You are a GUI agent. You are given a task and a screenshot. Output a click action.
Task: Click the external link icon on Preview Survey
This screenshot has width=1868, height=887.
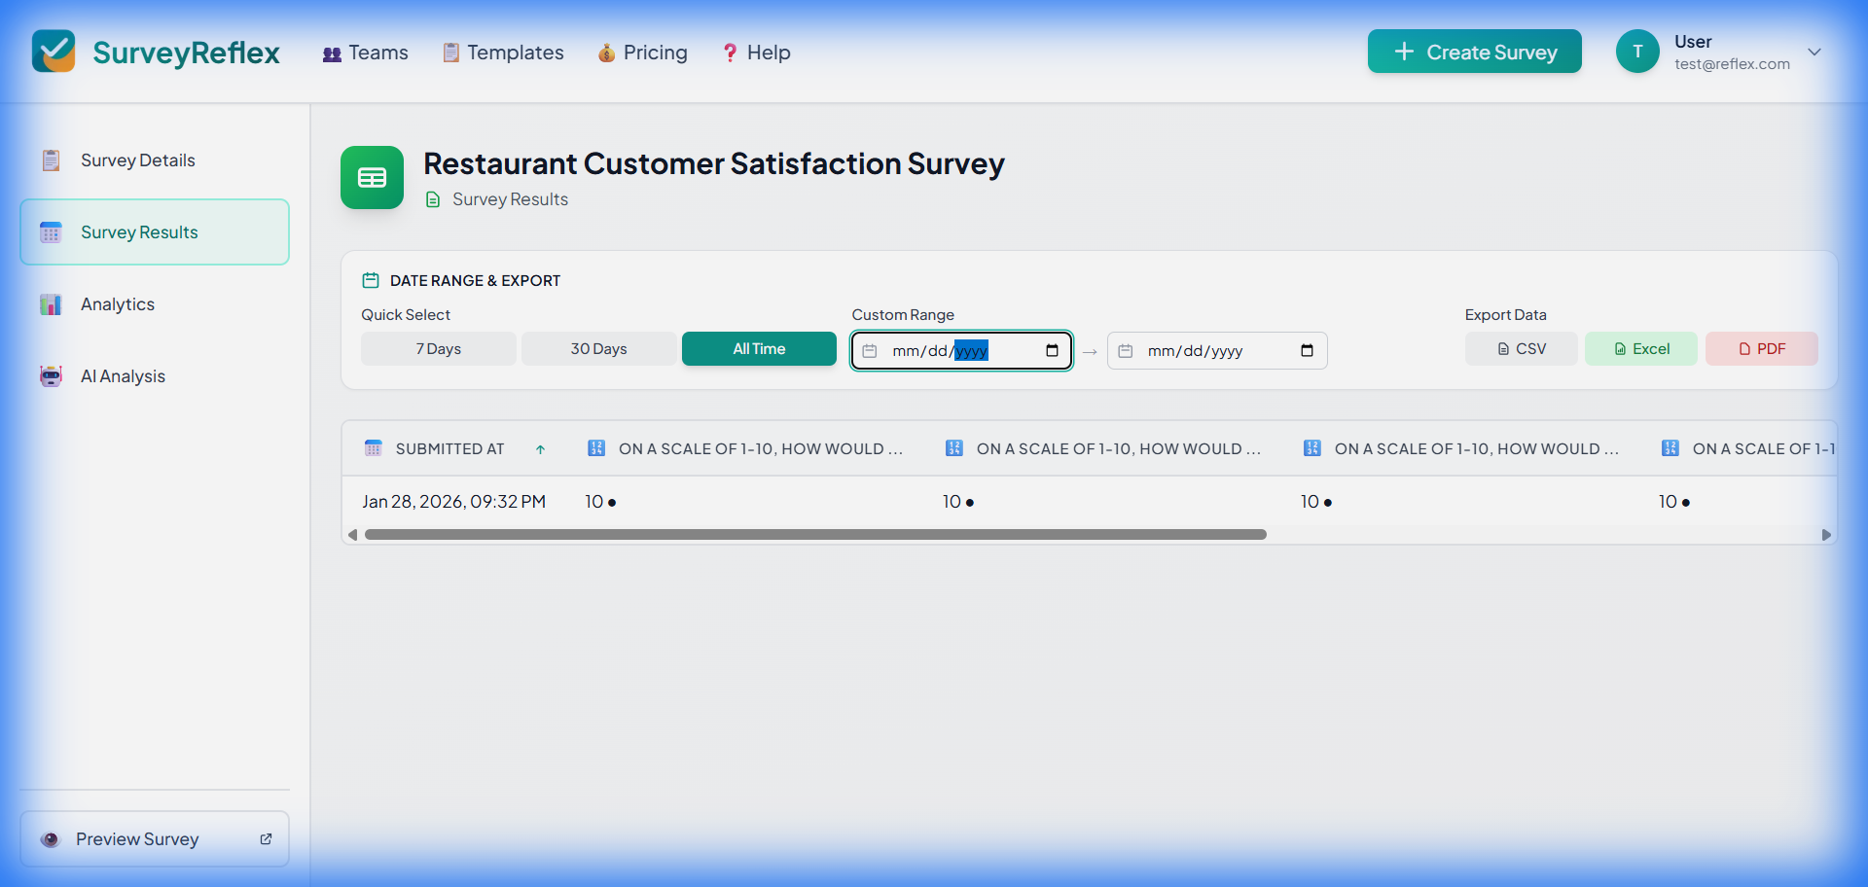[x=266, y=838]
